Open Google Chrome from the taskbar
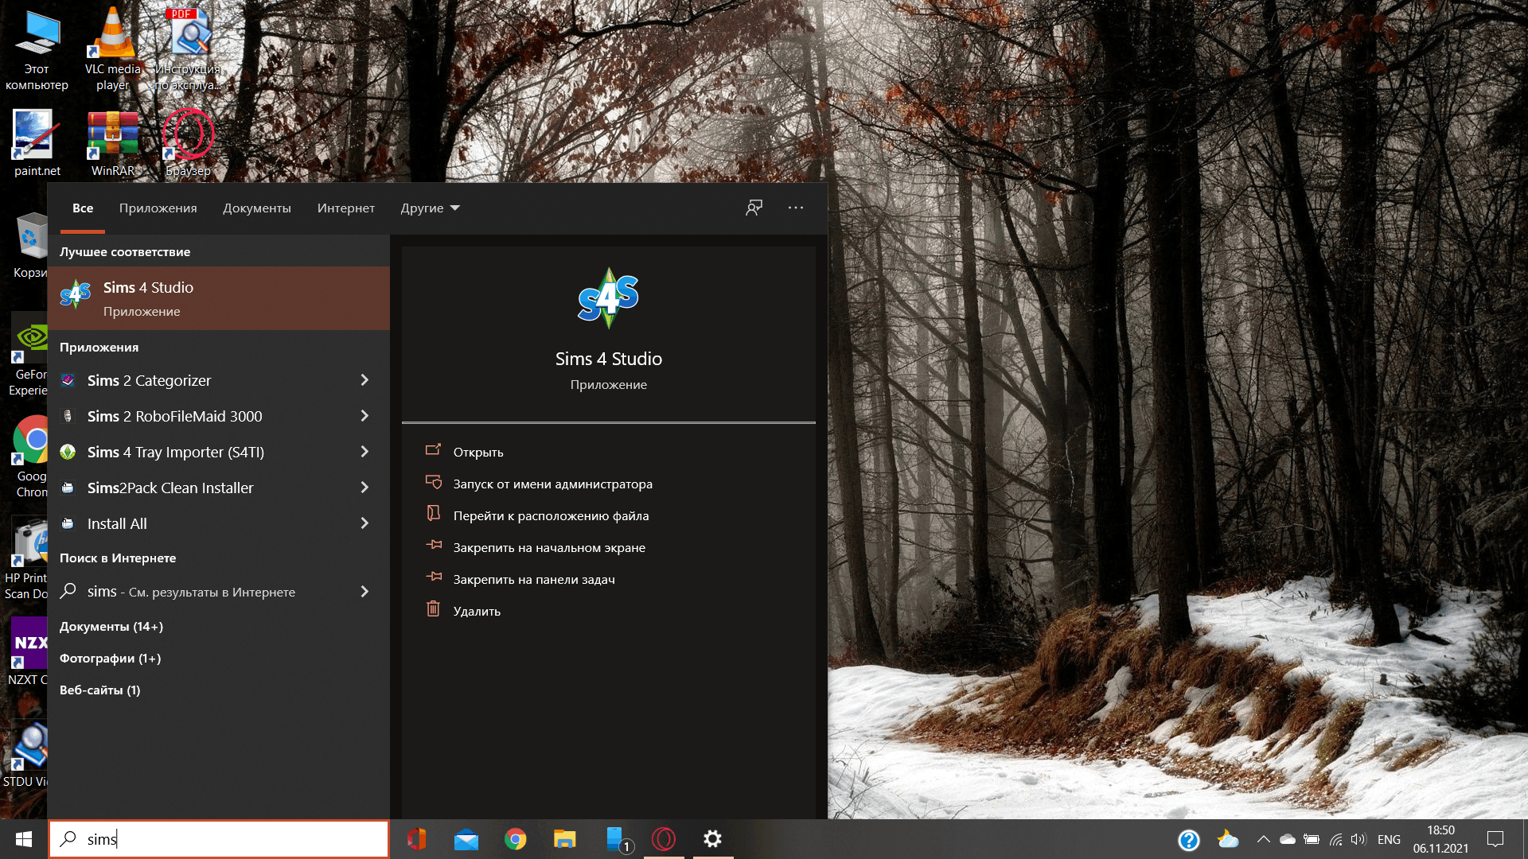Image resolution: width=1528 pixels, height=859 pixels. click(x=516, y=839)
